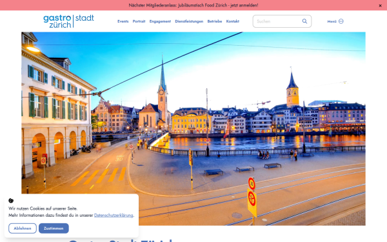Accept cookies with Zustimmen
This screenshot has width=387, height=242.
pyautogui.click(x=54, y=228)
